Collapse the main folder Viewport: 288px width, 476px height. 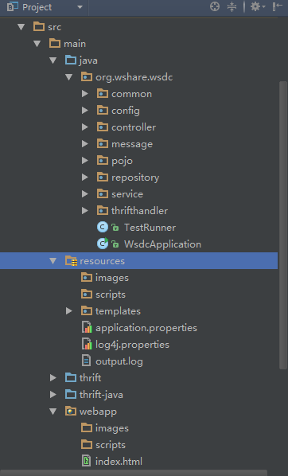[37, 44]
